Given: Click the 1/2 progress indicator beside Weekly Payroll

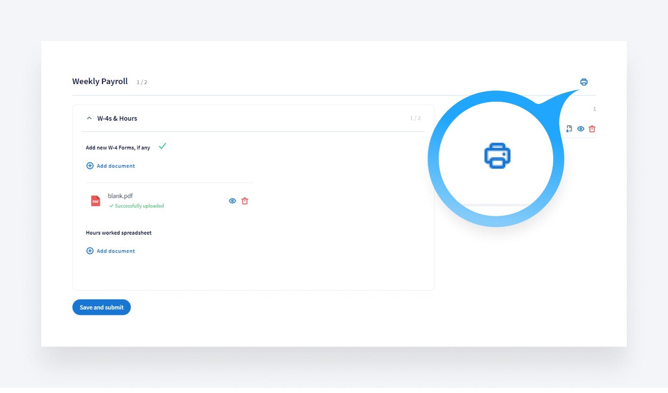Looking at the screenshot, I should [142, 82].
